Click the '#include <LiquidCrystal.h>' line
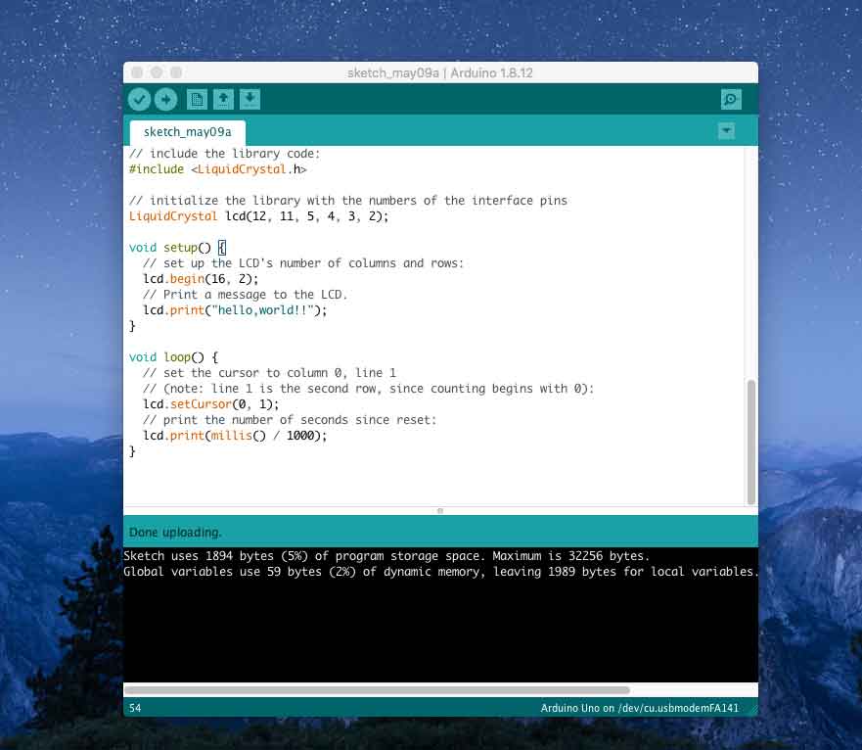 pyautogui.click(x=217, y=169)
